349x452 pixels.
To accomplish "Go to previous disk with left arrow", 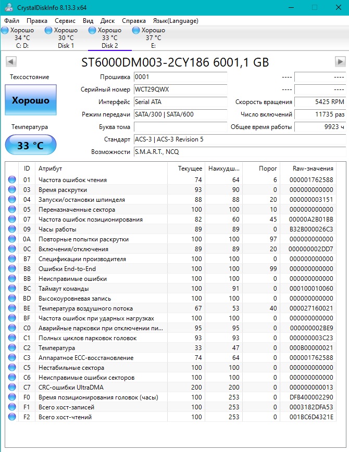I will point(11,61).
